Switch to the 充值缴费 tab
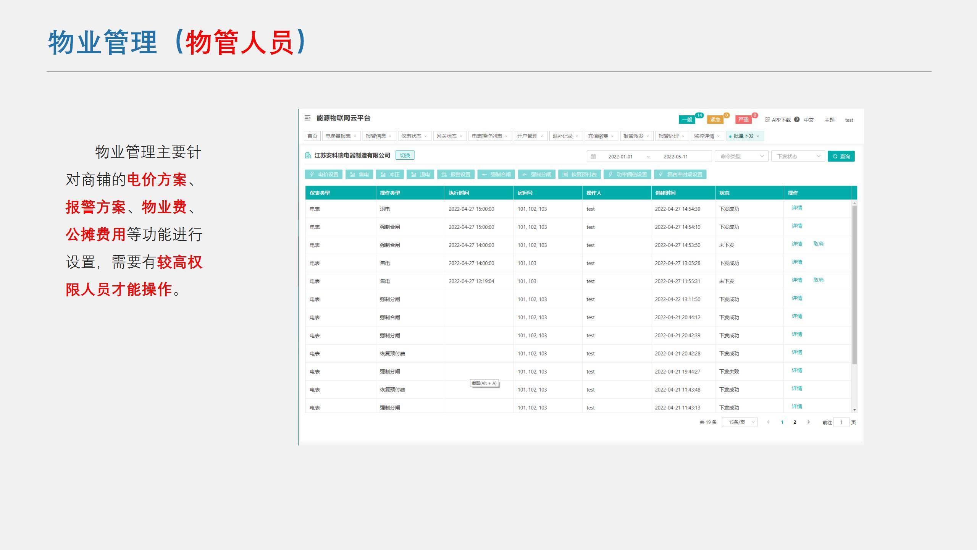This screenshot has width=977, height=550. coord(598,136)
